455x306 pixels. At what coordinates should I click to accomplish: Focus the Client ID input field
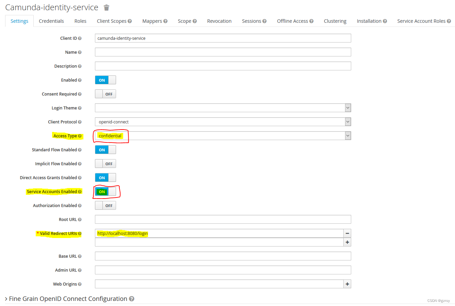click(x=223, y=38)
